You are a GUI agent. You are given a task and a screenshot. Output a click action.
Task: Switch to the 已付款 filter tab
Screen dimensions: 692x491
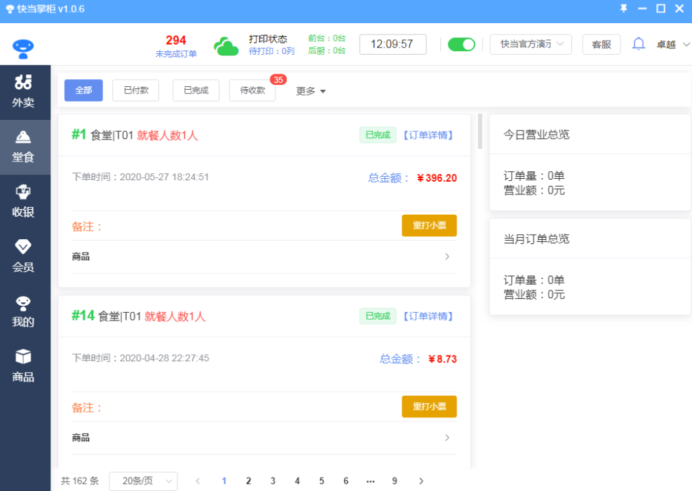pyautogui.click(x=135, y=90)
